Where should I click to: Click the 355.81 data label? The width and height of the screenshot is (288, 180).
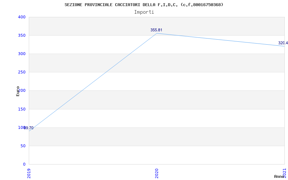click(156, 30)
